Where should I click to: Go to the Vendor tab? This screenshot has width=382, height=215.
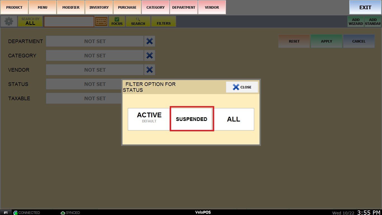[212, 7]
